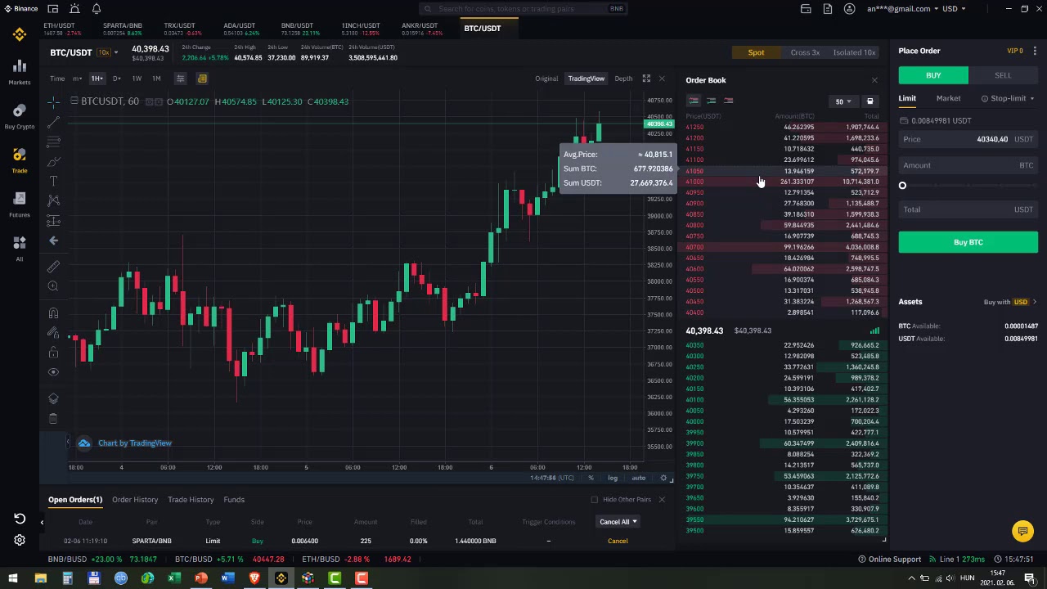The height and width of the screenshot is (589, 1047).
Task: Click the Price input field
Action: pos(968,139)
